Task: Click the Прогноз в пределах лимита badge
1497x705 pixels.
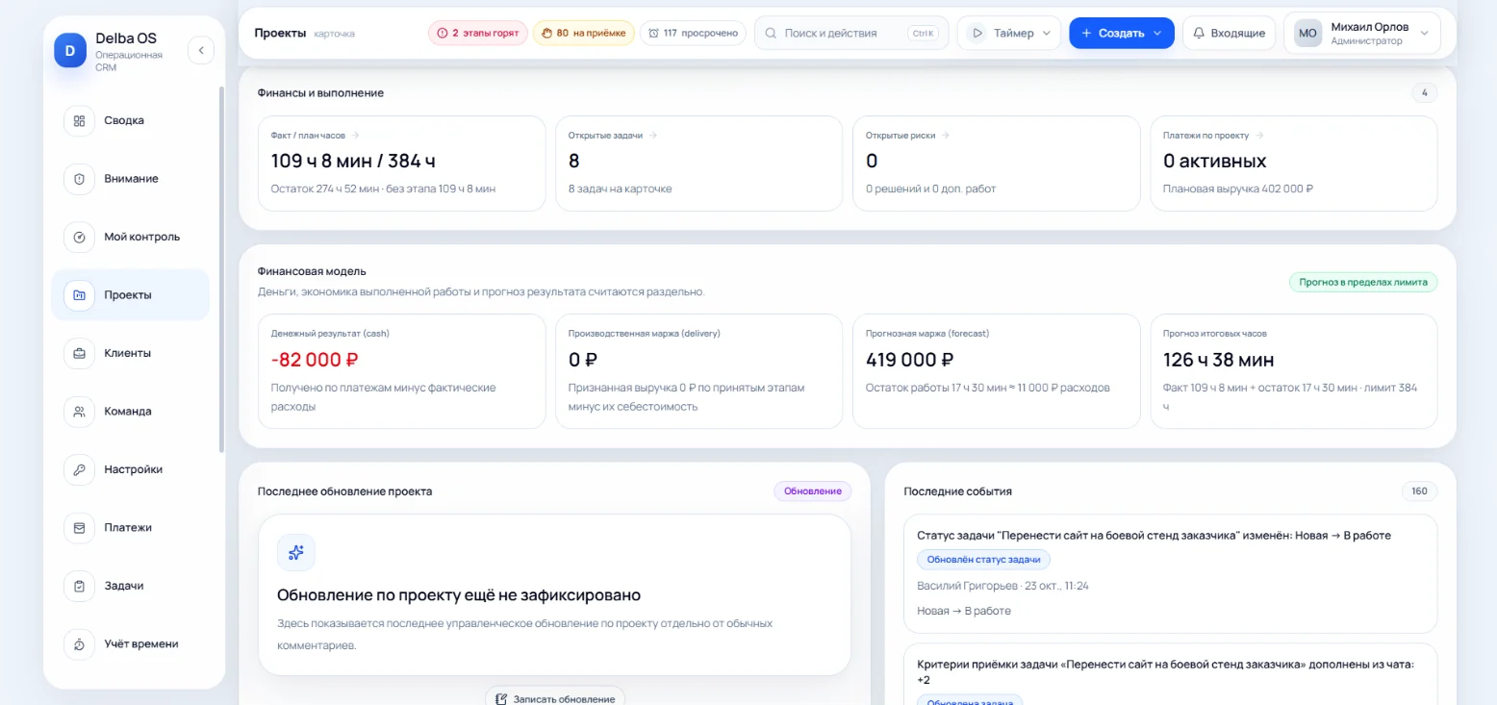Action: [x=1363, y=282]
